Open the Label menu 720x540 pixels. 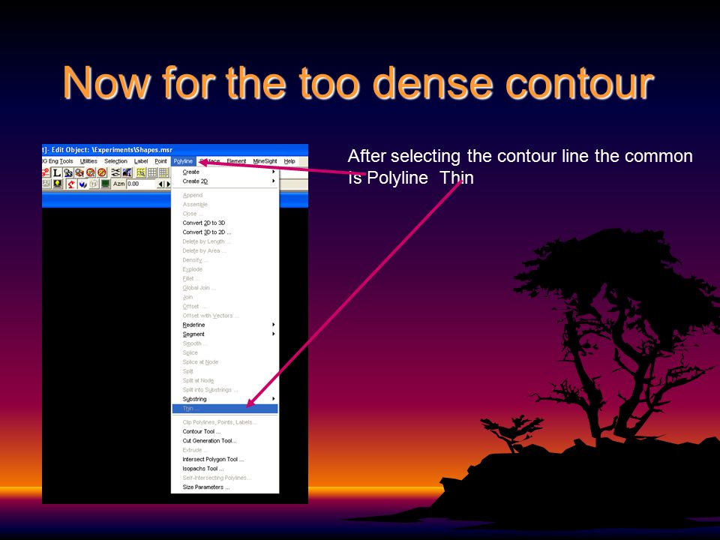(141, 161)
